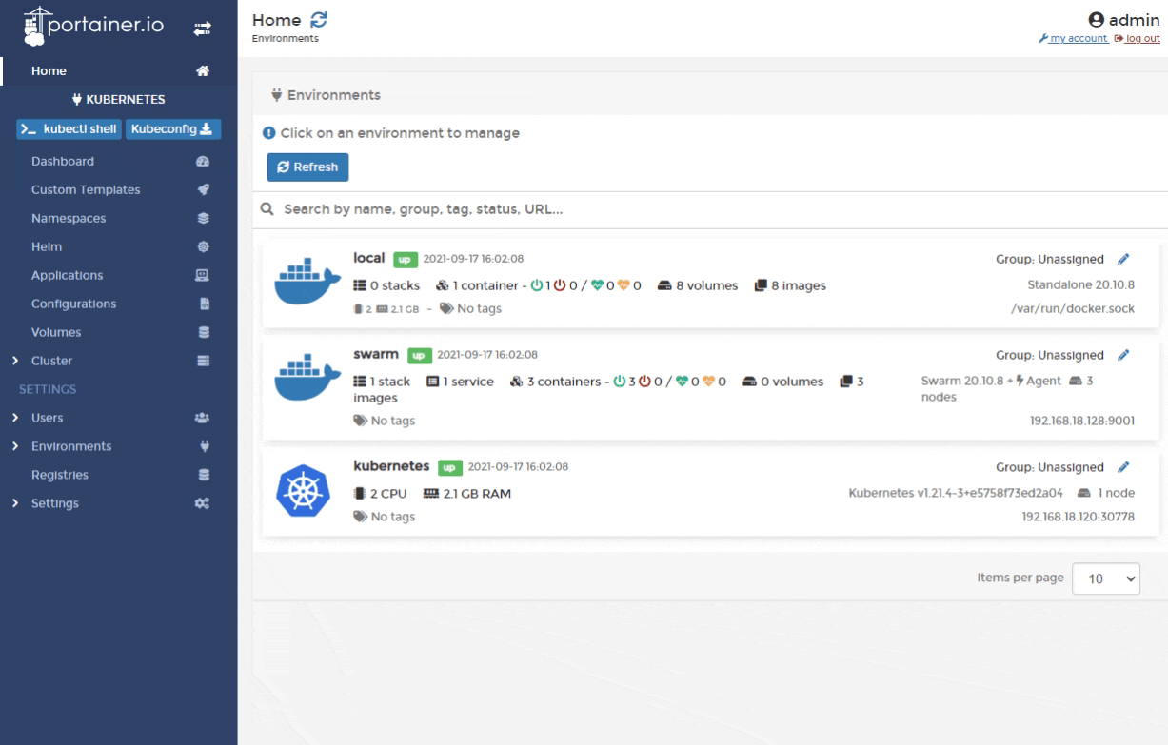Open Applications page

[68, 275]
